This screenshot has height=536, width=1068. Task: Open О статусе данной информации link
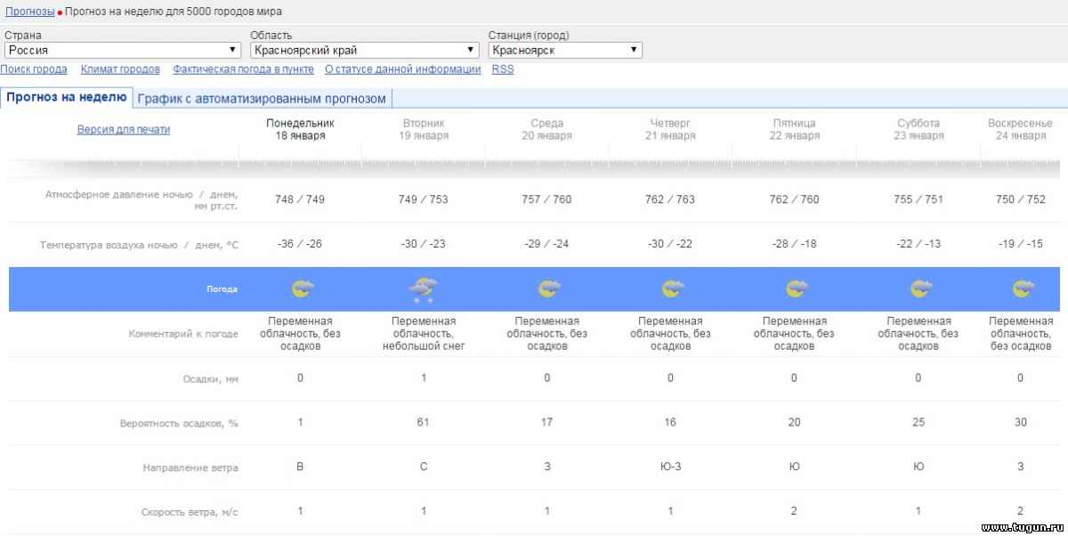click(402, 69)
